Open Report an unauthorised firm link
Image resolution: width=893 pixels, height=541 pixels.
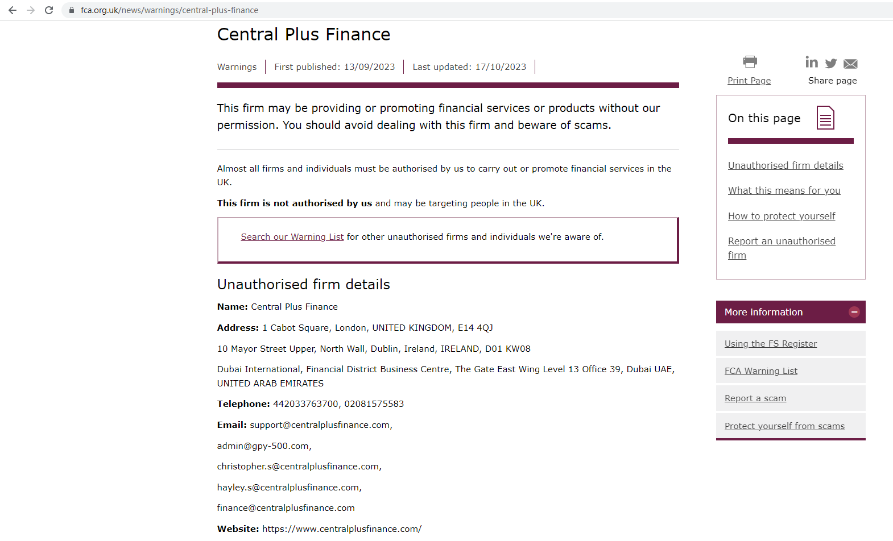pyautogui.click(x=782, y=242)
